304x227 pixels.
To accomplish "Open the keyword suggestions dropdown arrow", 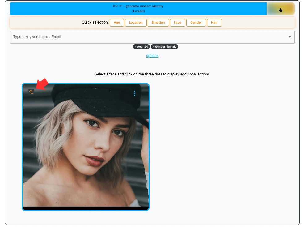I will tap(290, 37).
